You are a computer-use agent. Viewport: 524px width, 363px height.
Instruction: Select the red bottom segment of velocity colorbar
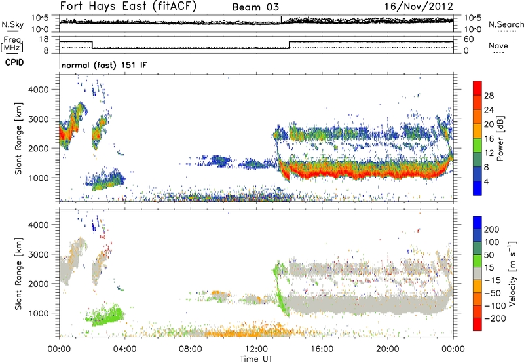pos(477,324)
